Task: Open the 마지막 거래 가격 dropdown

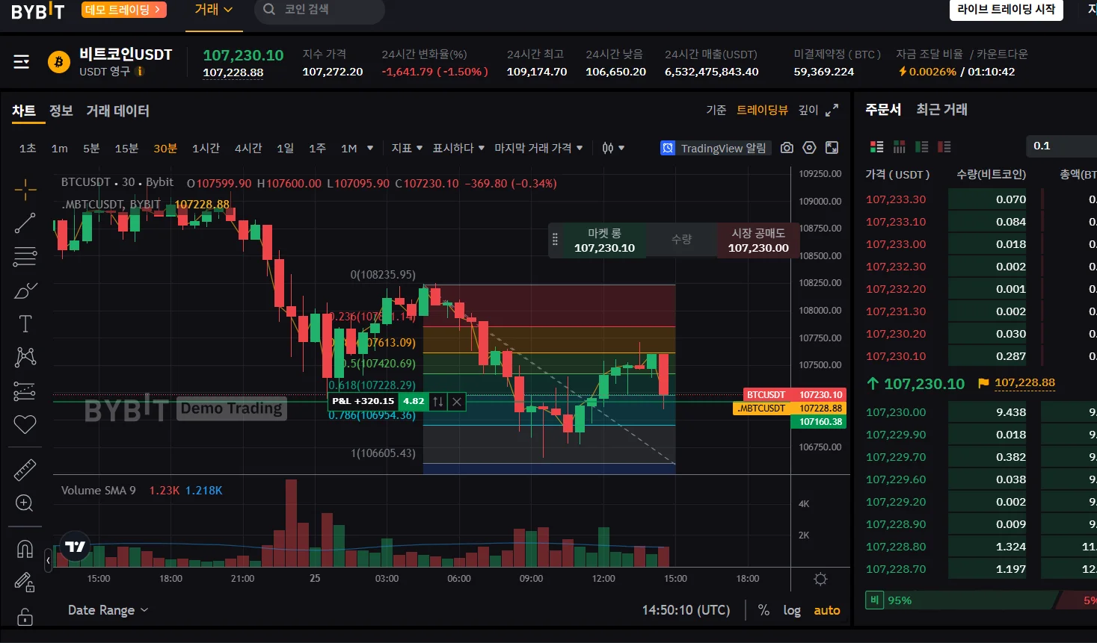Action: (x=538, y=148)
